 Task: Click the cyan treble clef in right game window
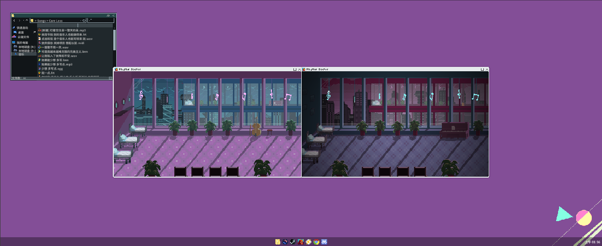(x=329, y=95)
